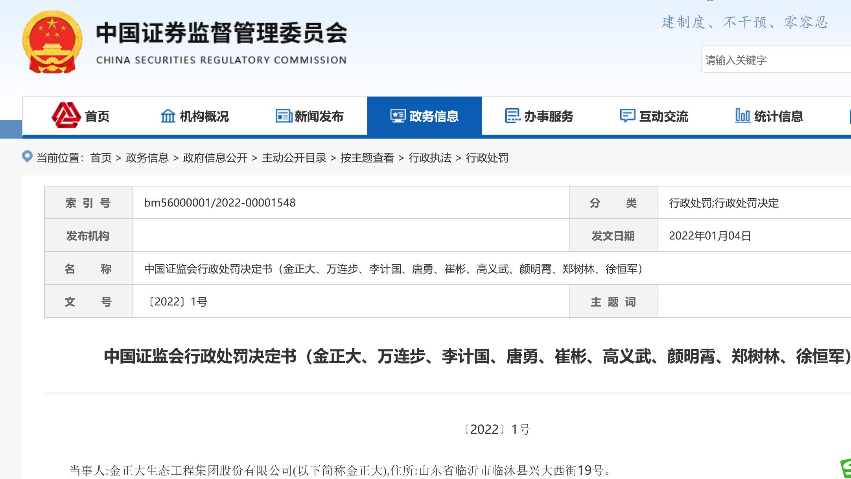Click the bold article headline
Image resolution: width=851 pixels, height=479 pixels.
click(477, 357)
